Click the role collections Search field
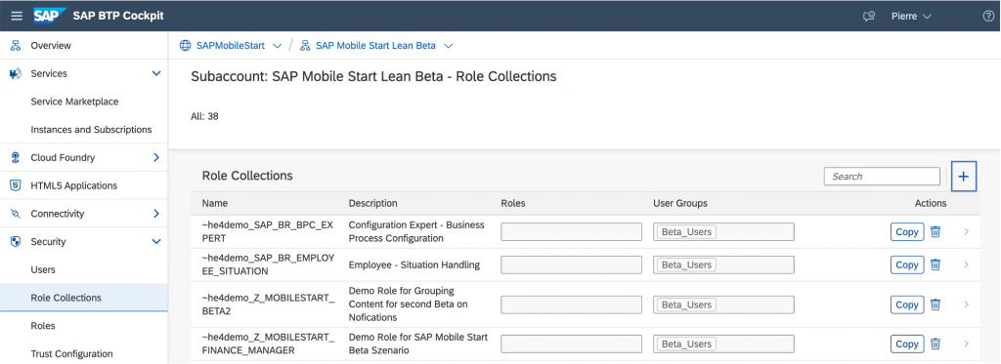Screen dimensions: 1001x364 (x=883, y=177)
